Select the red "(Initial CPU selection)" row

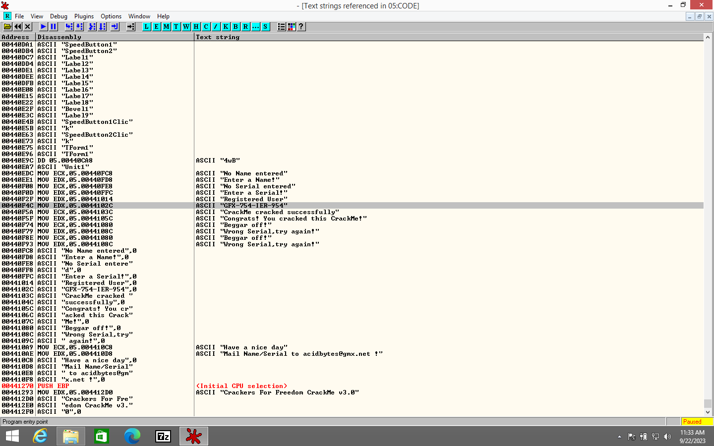[x=352, y=386]
